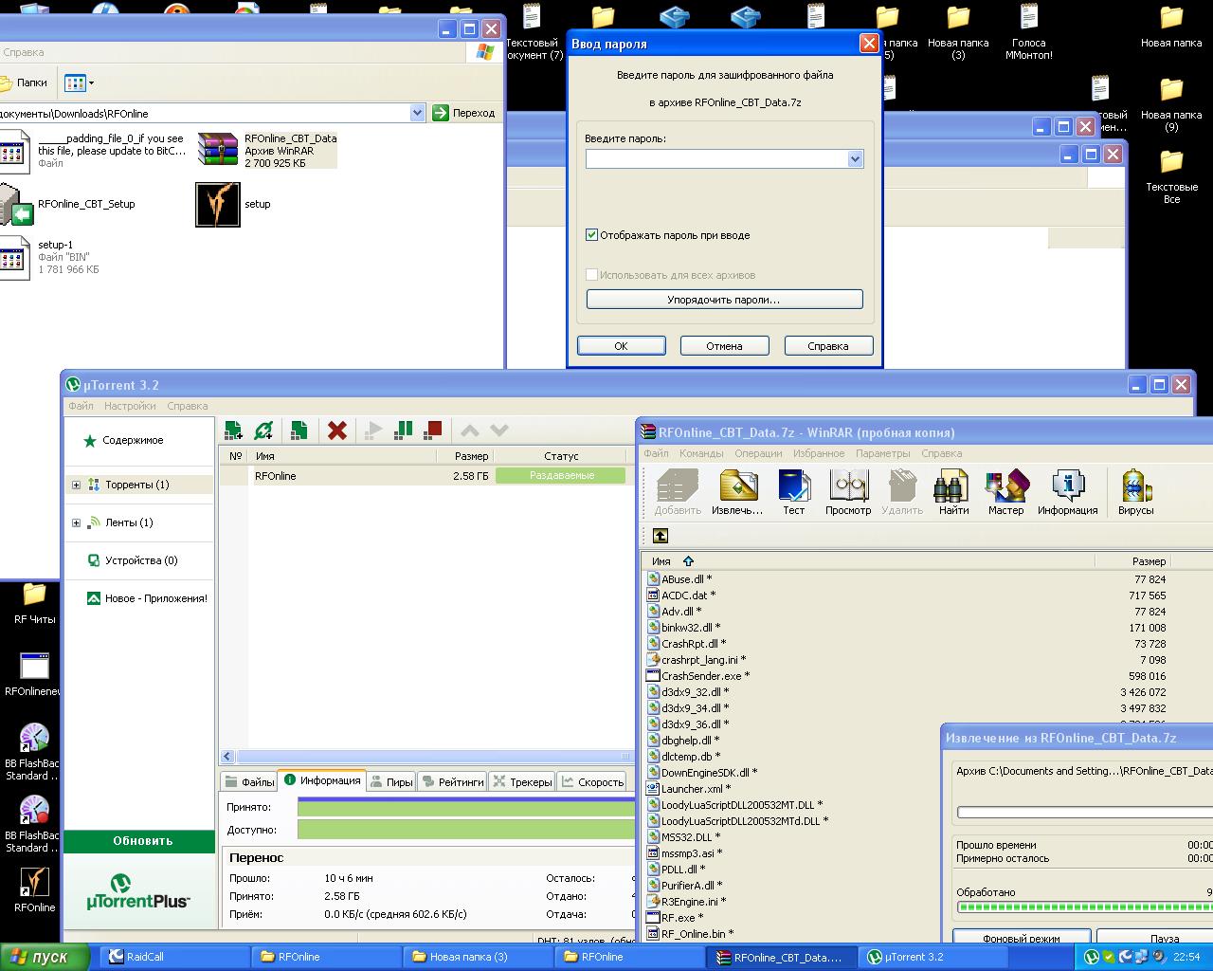This screenshot has height=971, width=1213.
Task: Click the Add Torrent icon in µTorrent toolbar
Action: [x=233, y=431]
